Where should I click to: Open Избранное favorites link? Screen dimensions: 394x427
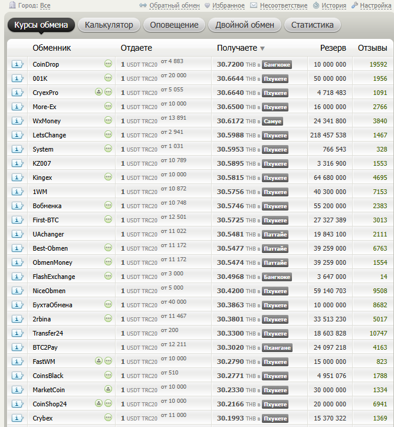[x=228, y=5]
